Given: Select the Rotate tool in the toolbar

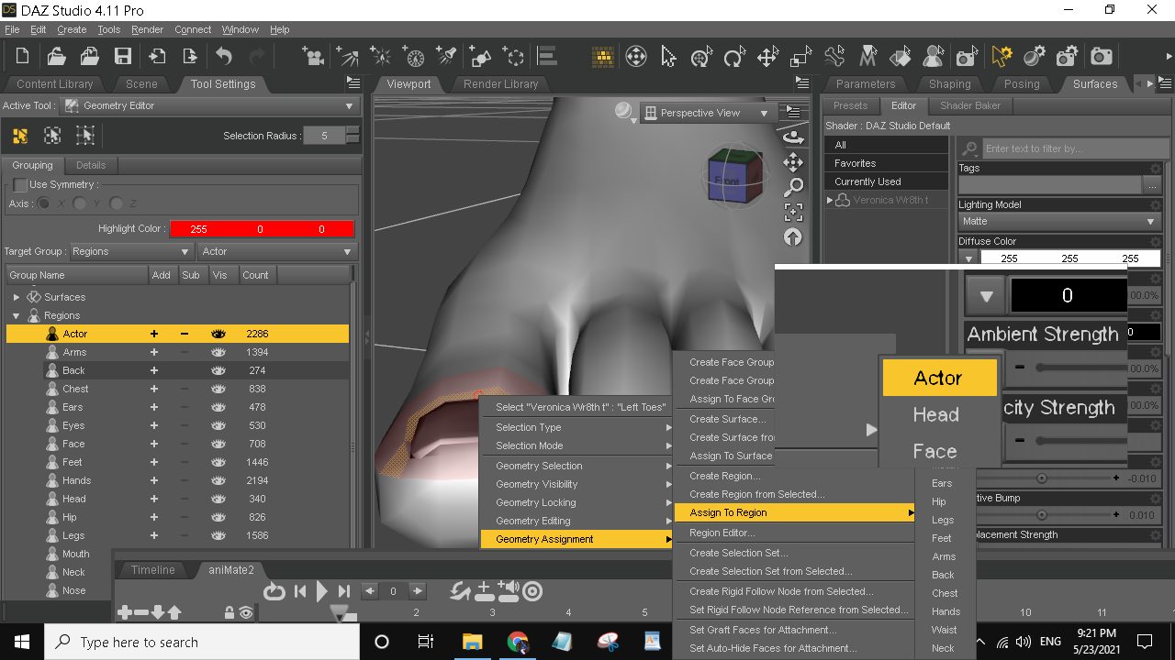Looking at the screenshot, I should [734, 57].
